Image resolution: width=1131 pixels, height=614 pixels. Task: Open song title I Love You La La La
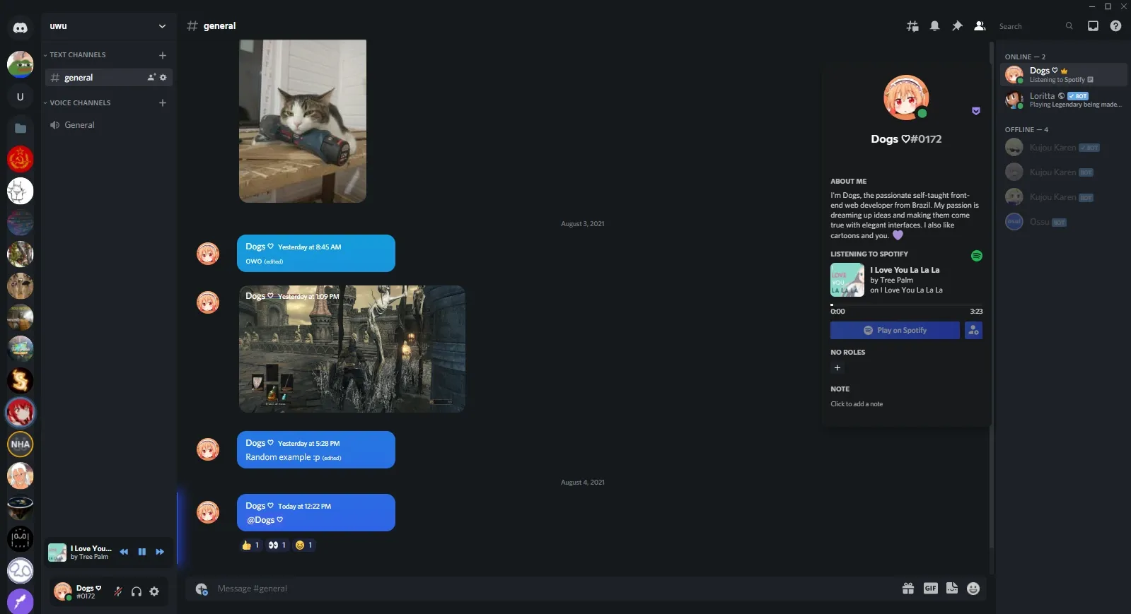tap(905, 270)
